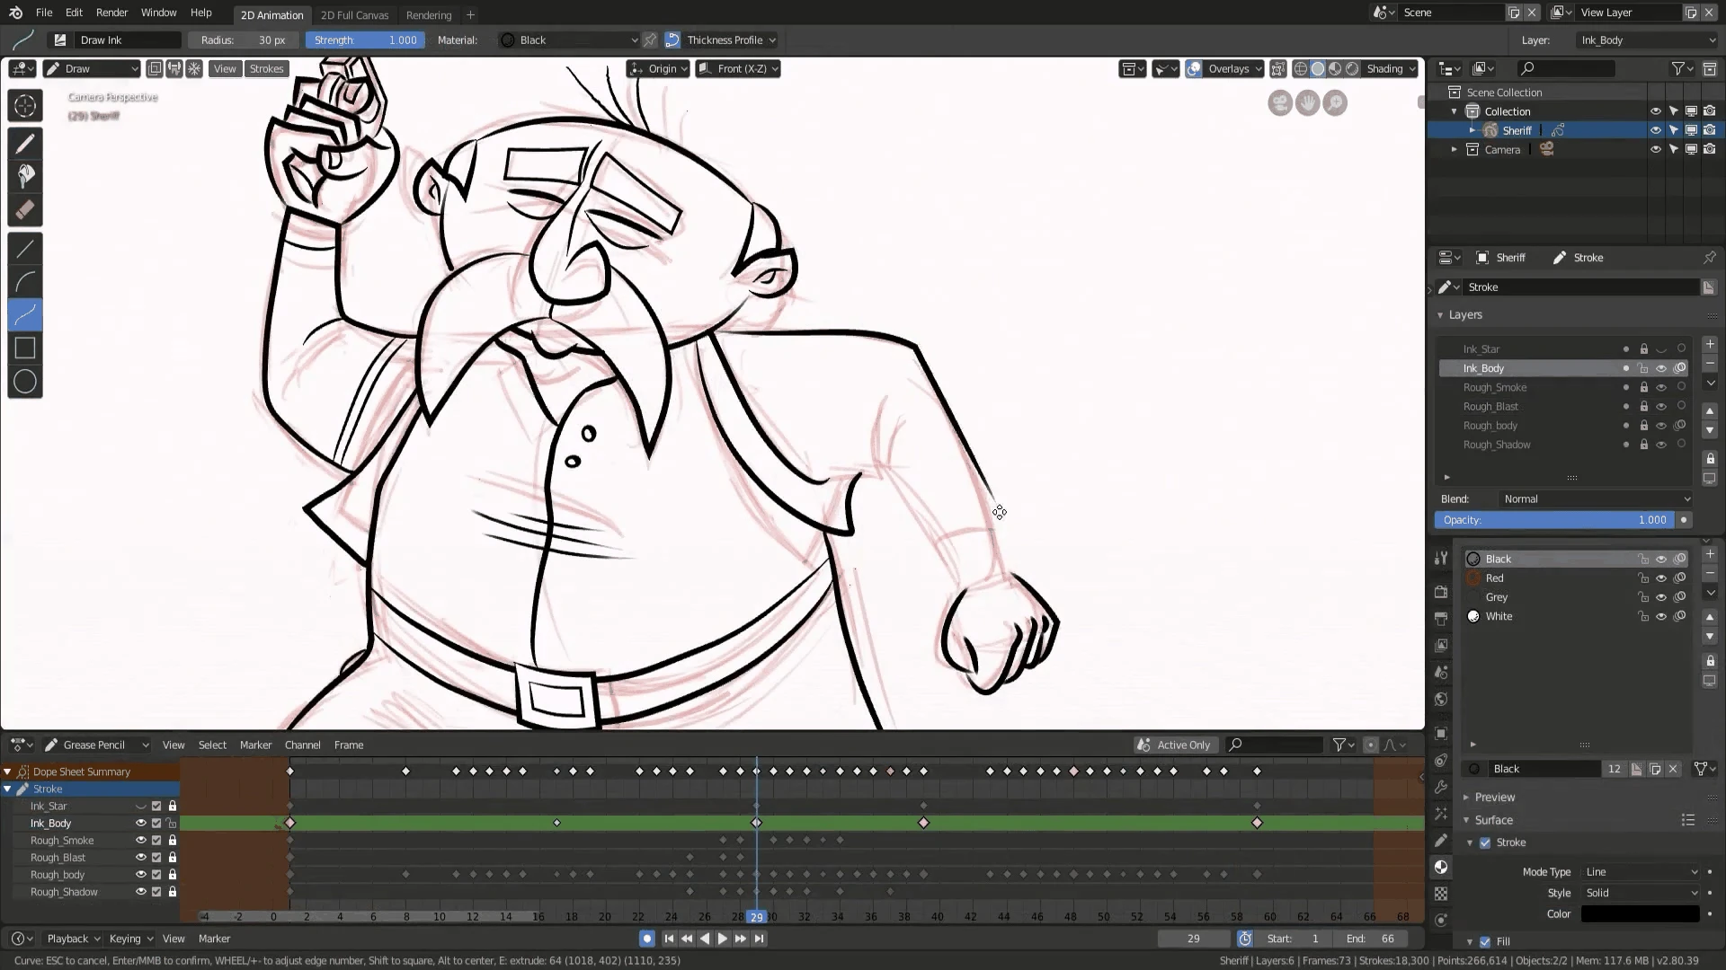The width and height of the screenshot is (1726, 970).
Task: Open the Object Data properties tab icon
Action: point(1441,841)
